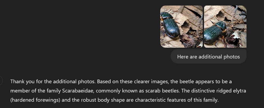Image resolution: width=264 pixels, height=108 pixels.
Task: Click the assistant avatar circle at left edge
Action: (1, 80)
